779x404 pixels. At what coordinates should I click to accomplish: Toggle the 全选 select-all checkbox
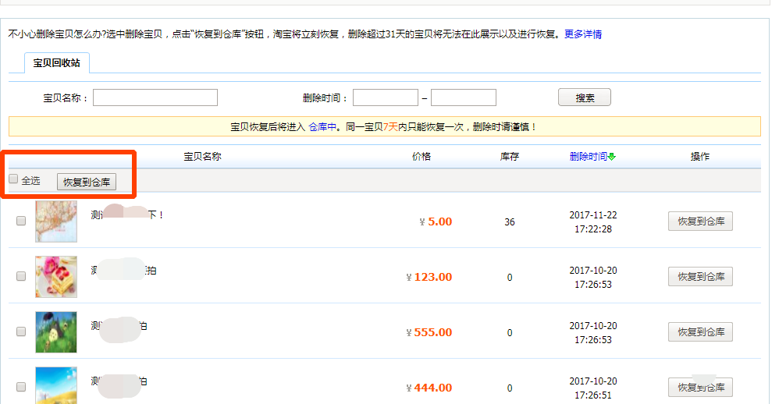coord(13,179)
